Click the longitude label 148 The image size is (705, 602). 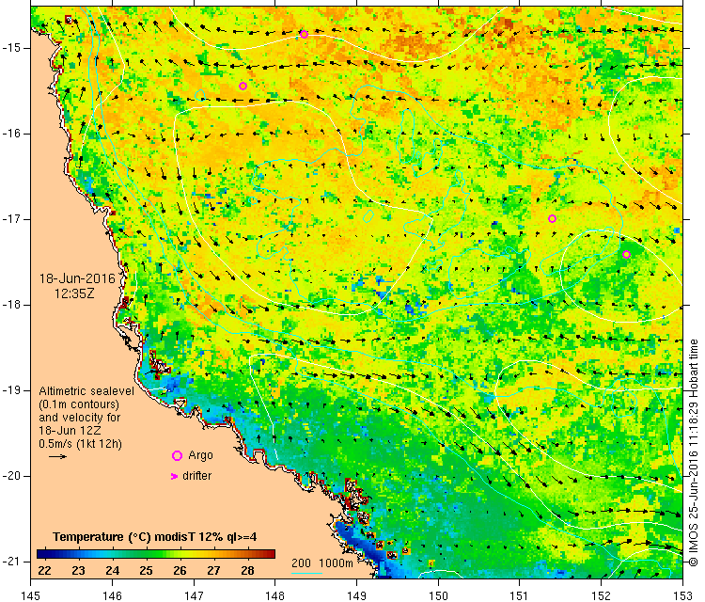click(274, 596)
